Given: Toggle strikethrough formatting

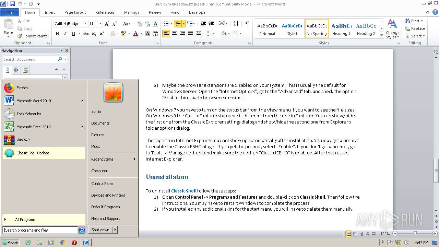Looking at the screenshot, I should tap(86, 34).
